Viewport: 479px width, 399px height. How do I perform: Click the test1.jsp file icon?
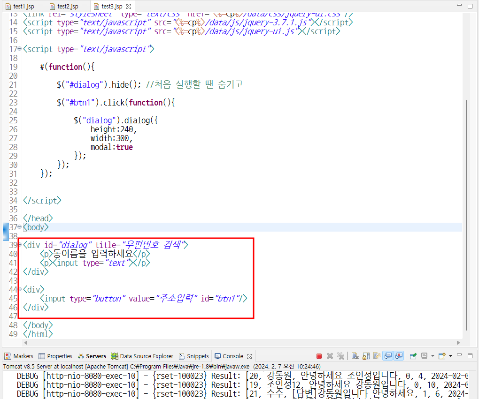click(8, 7)
